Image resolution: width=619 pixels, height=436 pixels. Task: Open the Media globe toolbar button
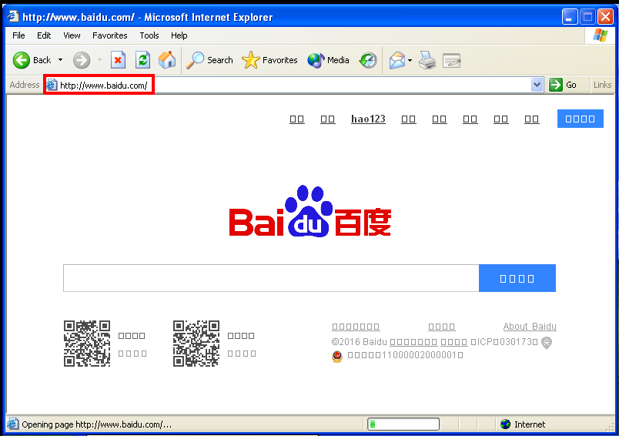click(328, 60)
